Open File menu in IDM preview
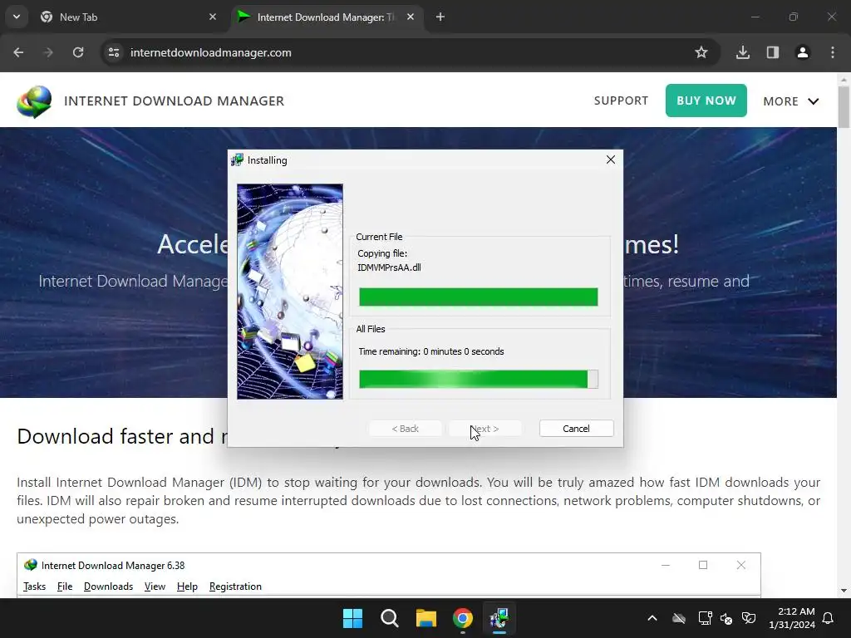 65,586
